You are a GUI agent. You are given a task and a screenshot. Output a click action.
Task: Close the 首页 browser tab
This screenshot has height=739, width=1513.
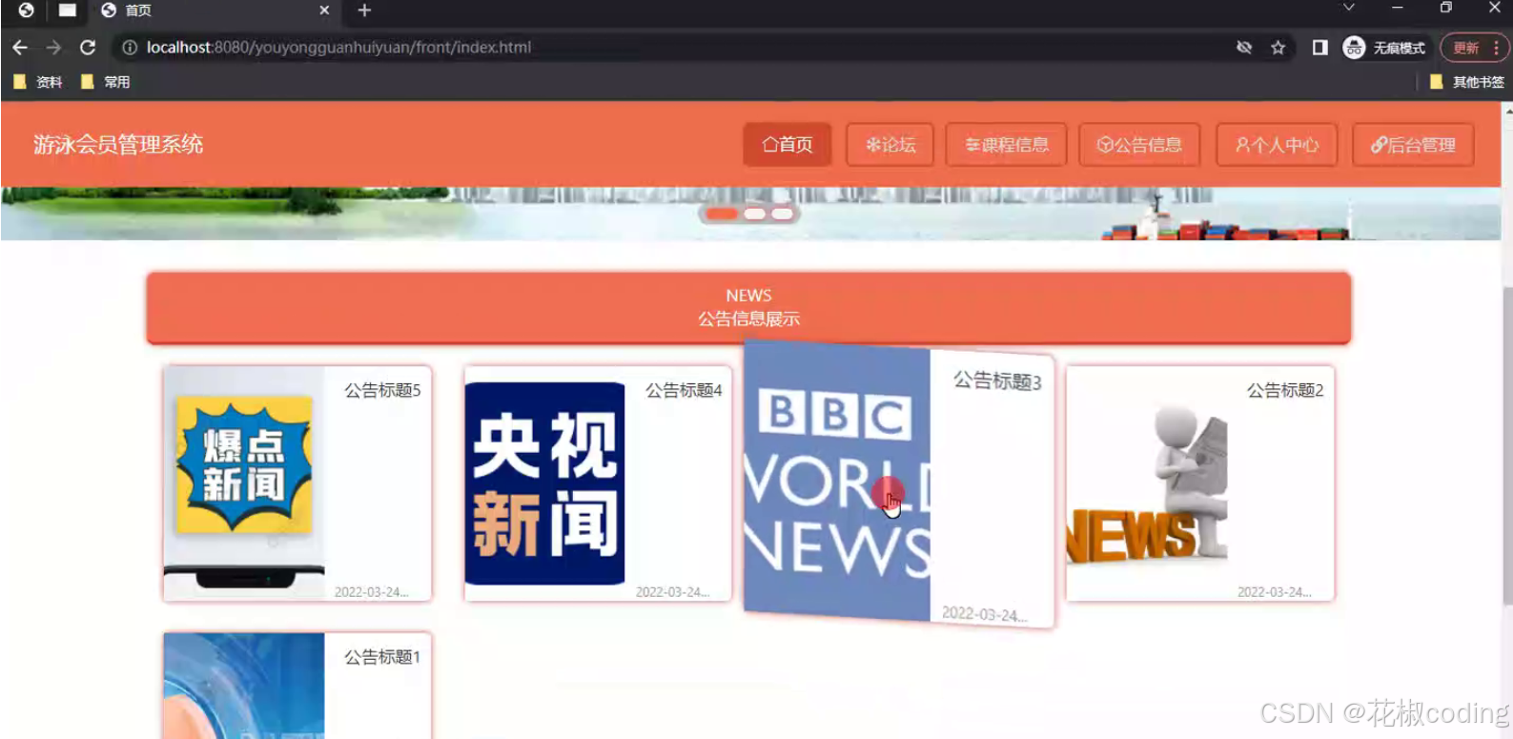click(324, 10)
